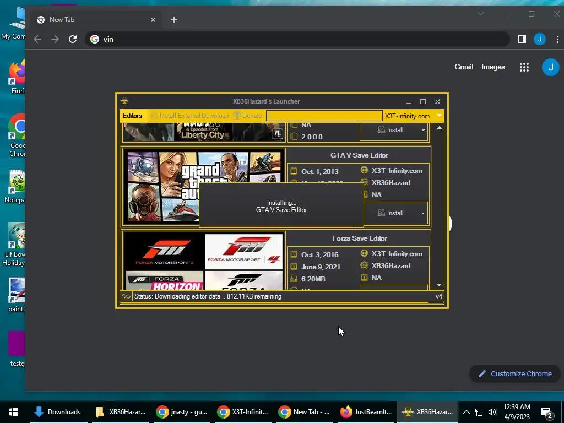Click the Chrome address bar containing vin
564x423 pixels.
click(297, 39)
